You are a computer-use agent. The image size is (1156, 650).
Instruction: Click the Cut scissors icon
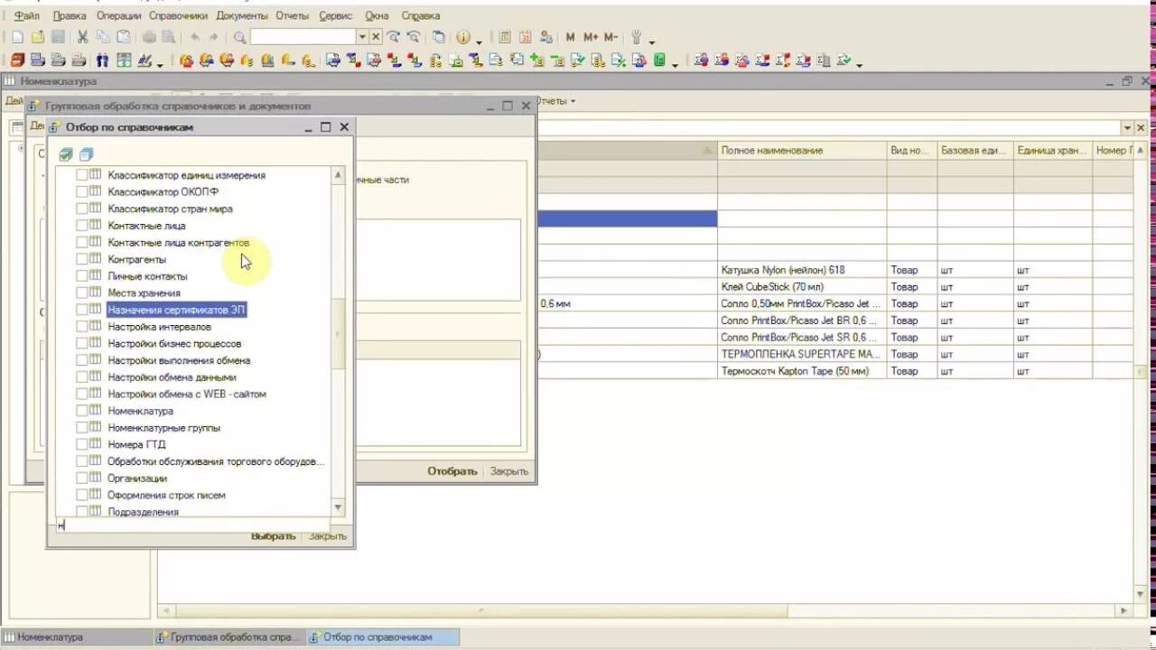click(x=82, y=37)
